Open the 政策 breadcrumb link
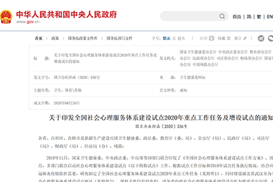The width and height of the screenshot is (273, 182). tap(55, 38)
